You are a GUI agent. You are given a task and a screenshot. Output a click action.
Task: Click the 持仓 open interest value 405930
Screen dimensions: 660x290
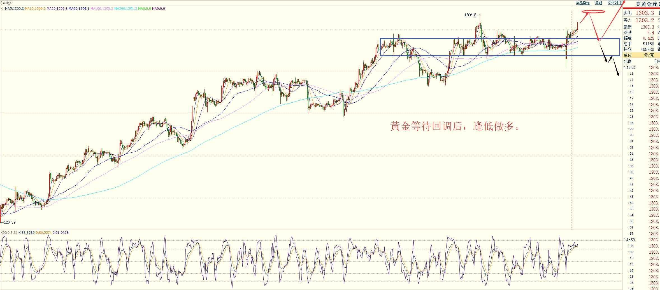click(x=647, y=49)
